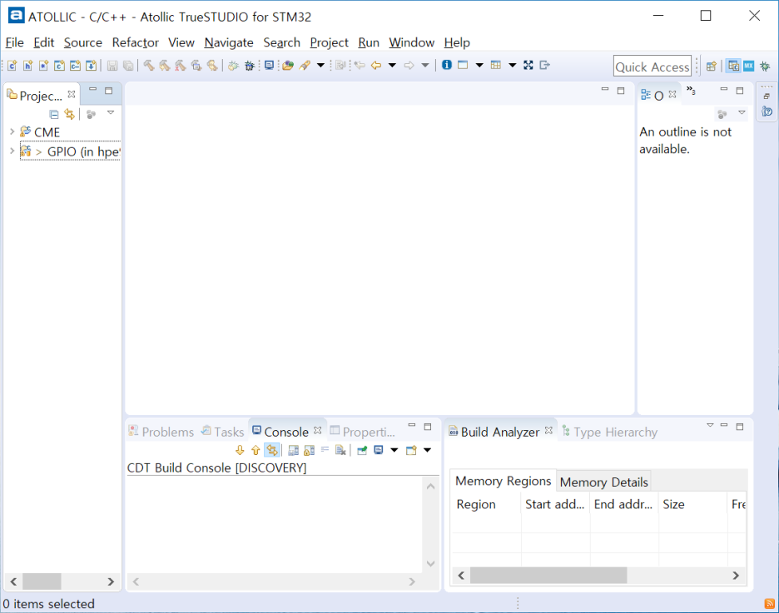779x613 pixels.
Task: Click the blue Information Center icon
Action: click(x=447, y=65)
